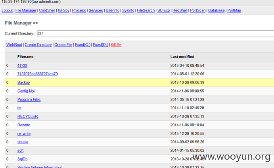Open the RECYCLER folder
The image size is (274, 168).
point(28,116)
